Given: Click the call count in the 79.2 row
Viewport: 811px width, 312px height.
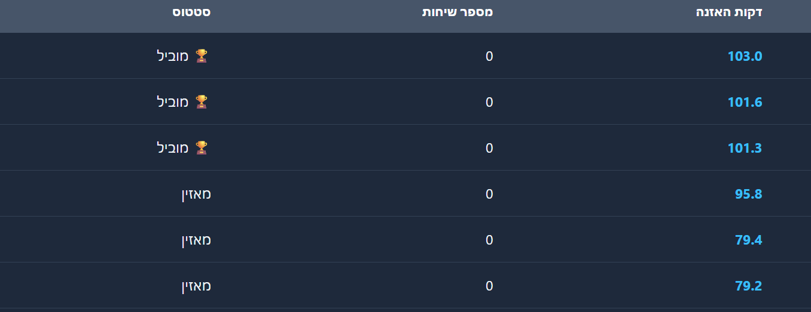Looking at the screenshot, I should 489,286.
